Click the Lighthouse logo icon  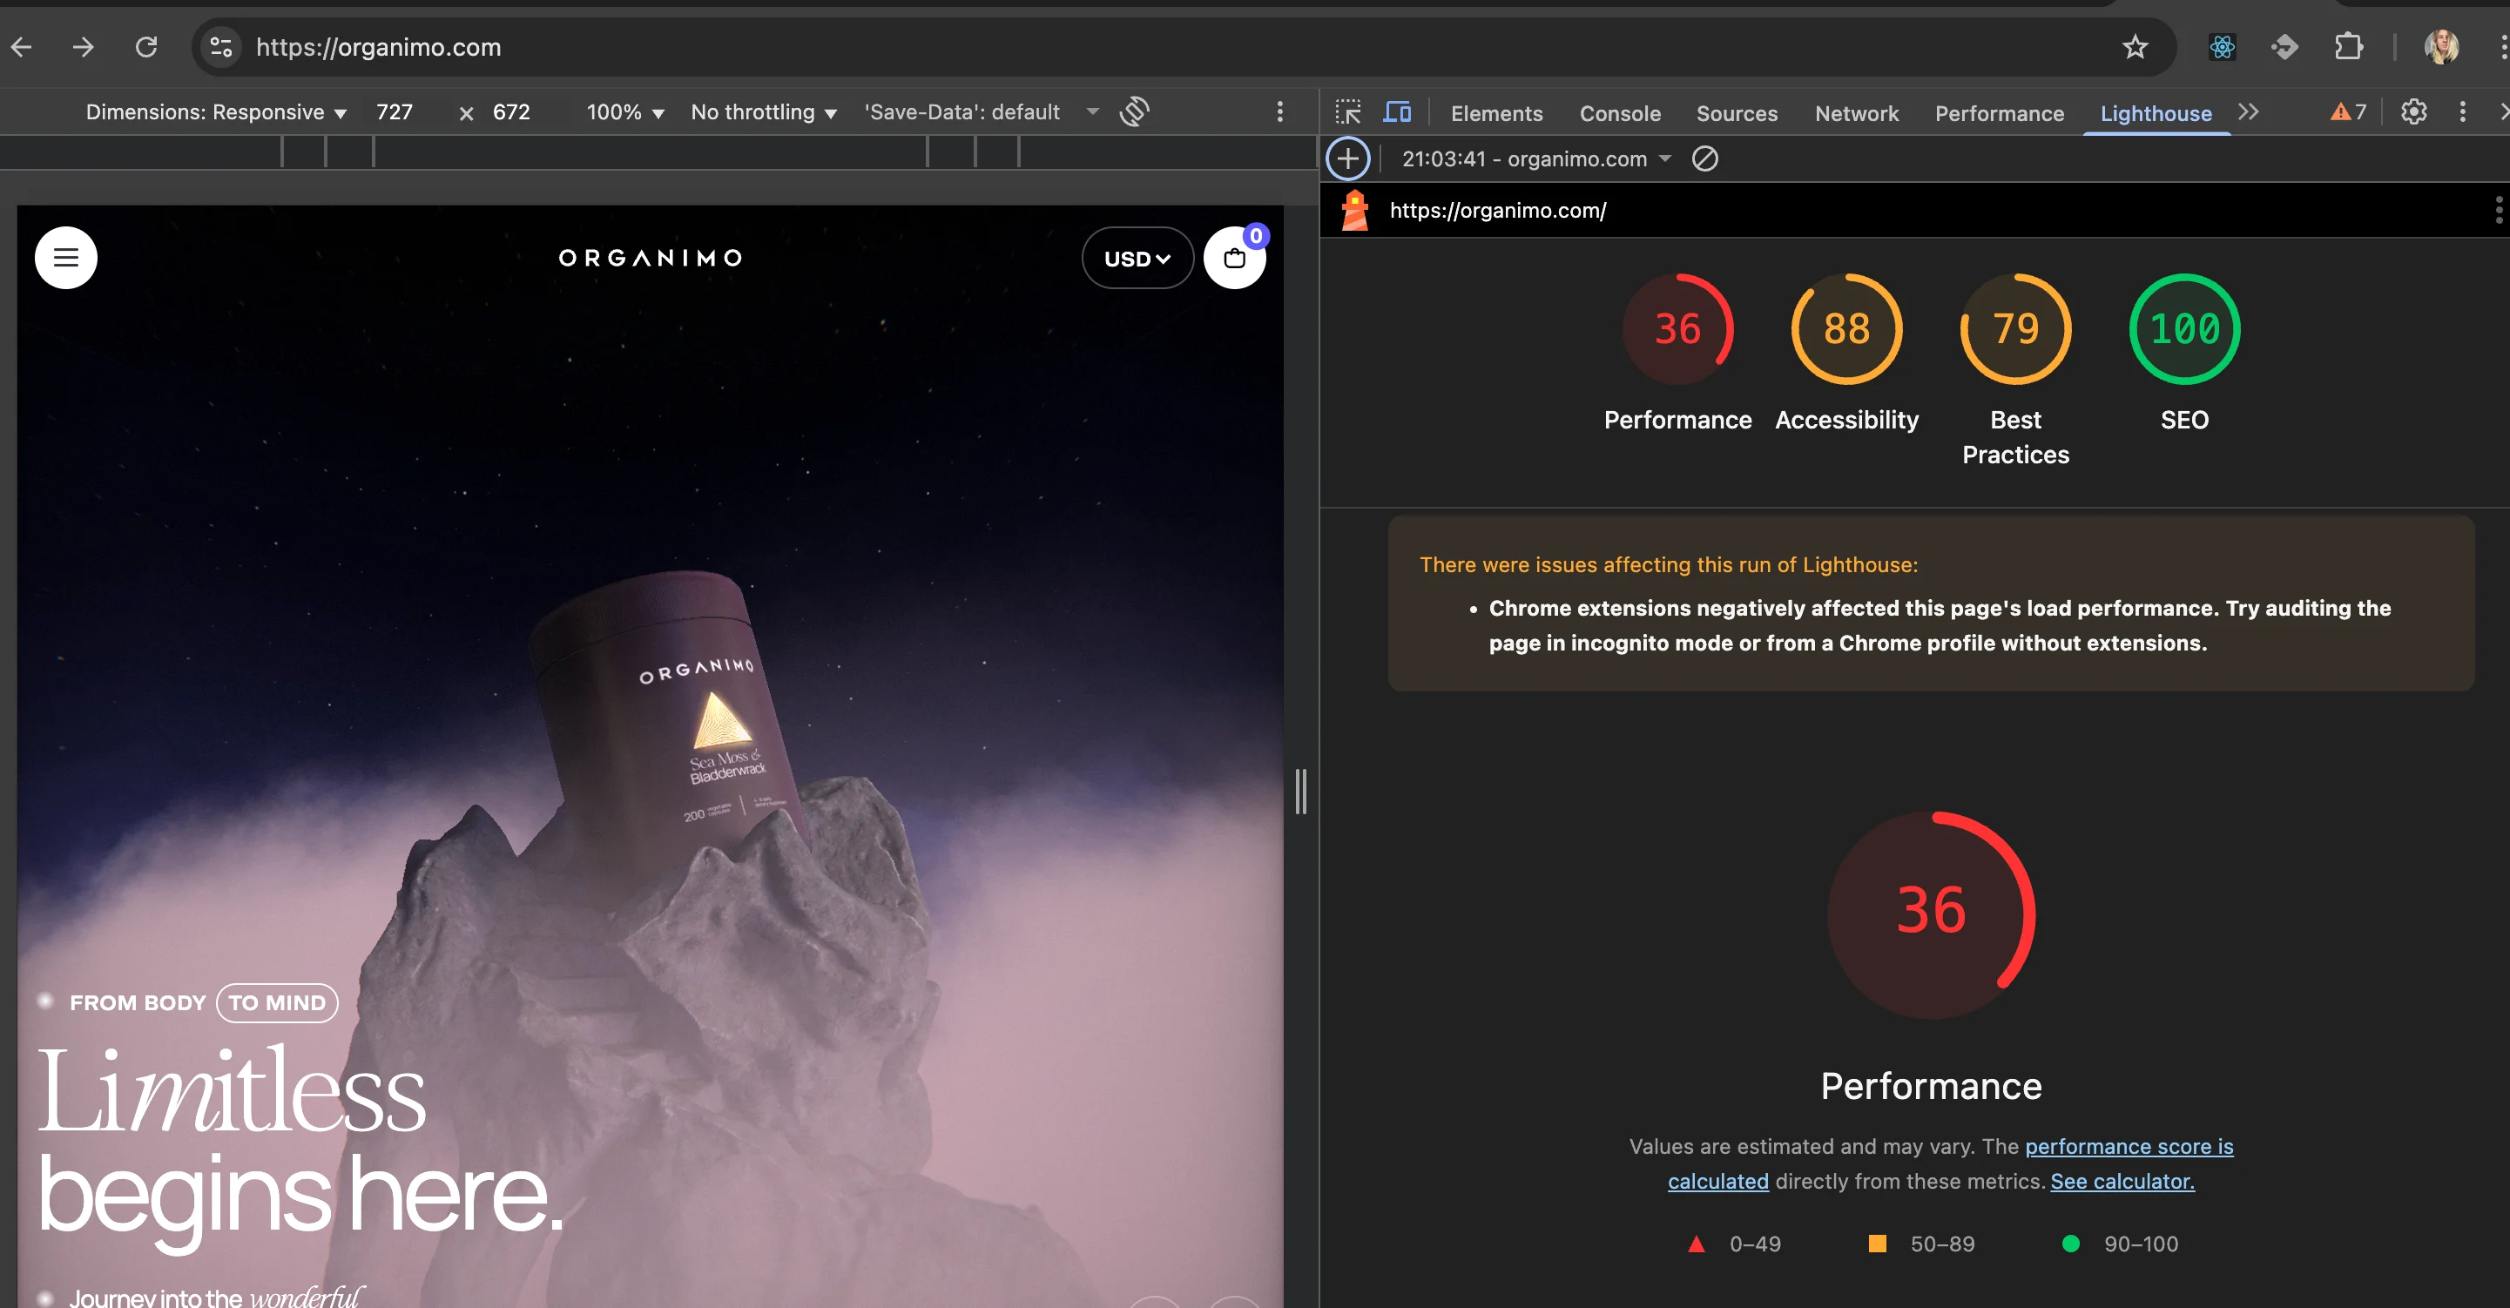tap(1354, 211)
